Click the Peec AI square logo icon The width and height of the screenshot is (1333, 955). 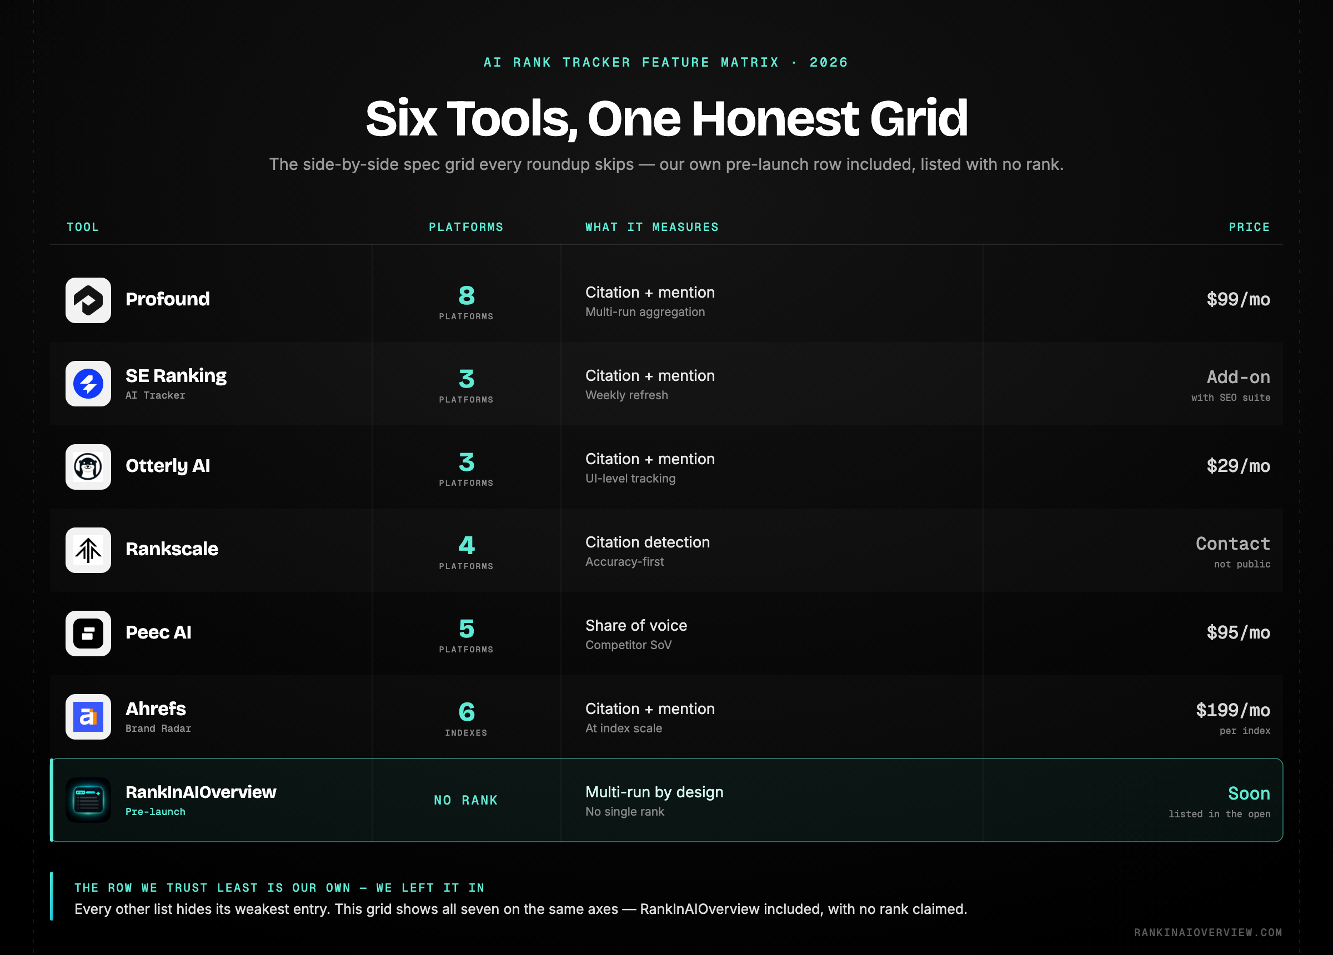88,634
